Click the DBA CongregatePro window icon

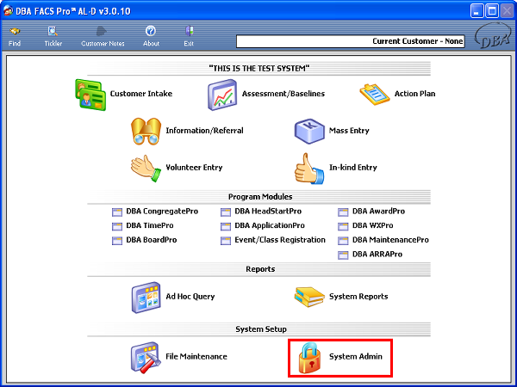tap(117, 212)
